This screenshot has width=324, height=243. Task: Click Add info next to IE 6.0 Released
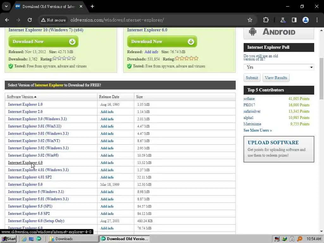pyautogui.click(x=151, y=52)
